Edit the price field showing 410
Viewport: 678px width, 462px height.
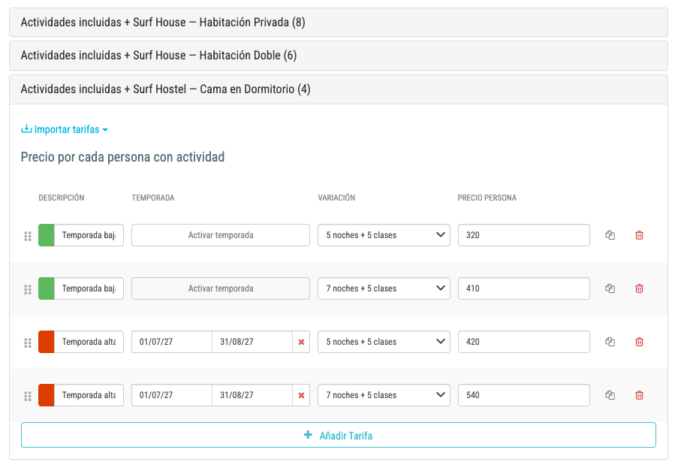tap(523, 288)
